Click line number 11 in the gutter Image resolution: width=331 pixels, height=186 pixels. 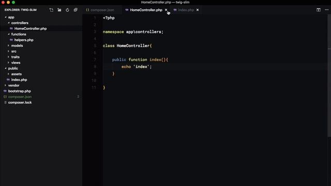coord(94,87)
